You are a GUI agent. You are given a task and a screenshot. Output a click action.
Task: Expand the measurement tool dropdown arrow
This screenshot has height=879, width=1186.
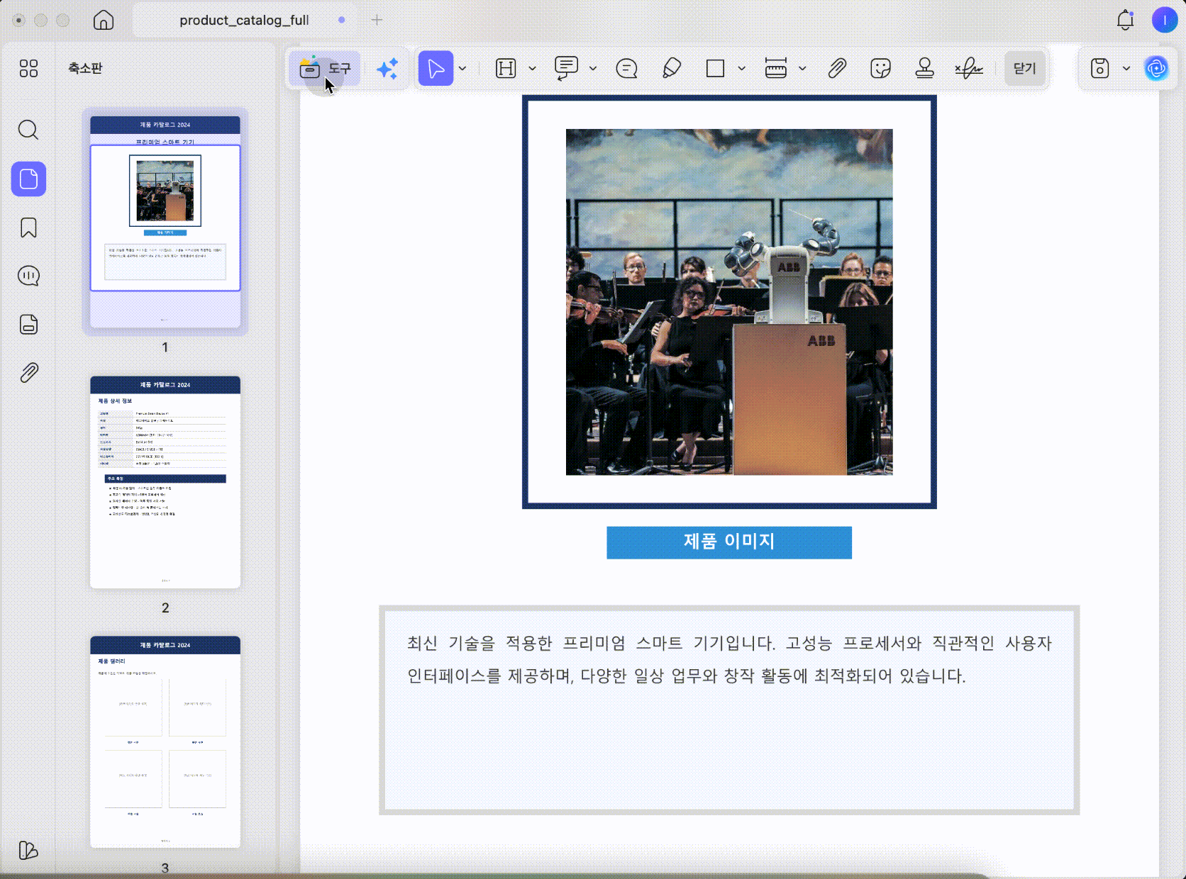point(802,69)
